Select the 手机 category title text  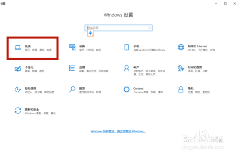click(136, 46)
